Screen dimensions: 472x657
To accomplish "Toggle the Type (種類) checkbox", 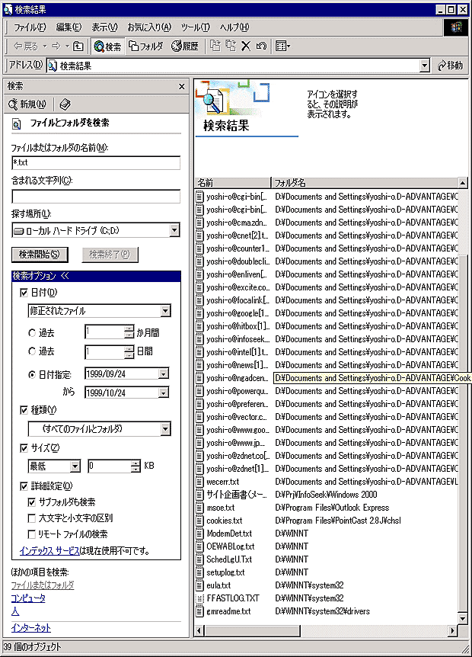I will (x=24, y=410).
